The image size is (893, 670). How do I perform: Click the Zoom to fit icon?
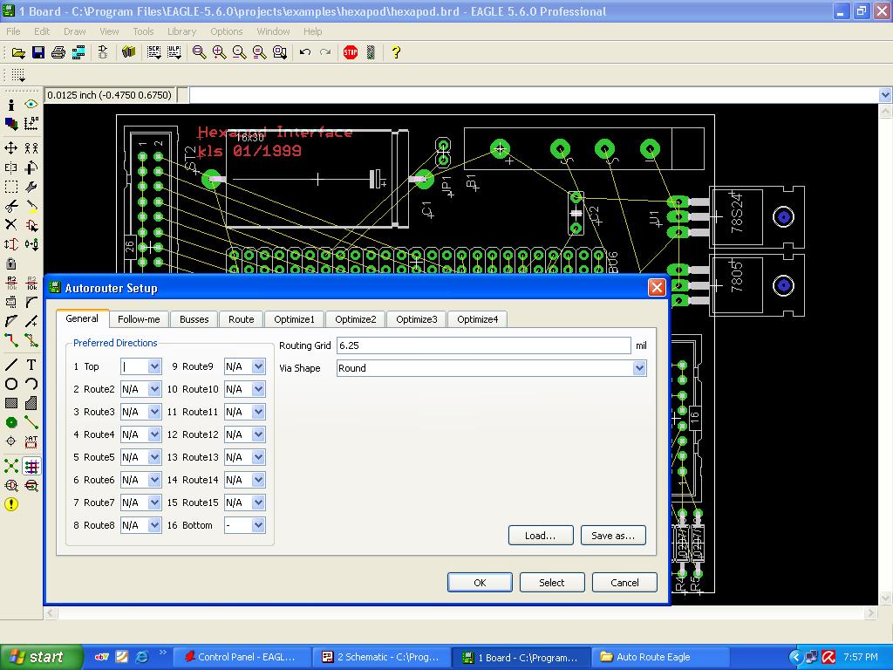199,52
